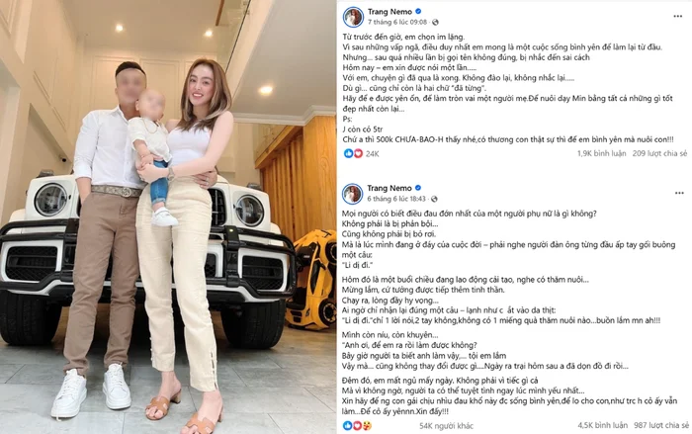Viewport: 692px width, 434px height.
Task: Click the heart reaction icon under the first post
Action: coord(358,153)
